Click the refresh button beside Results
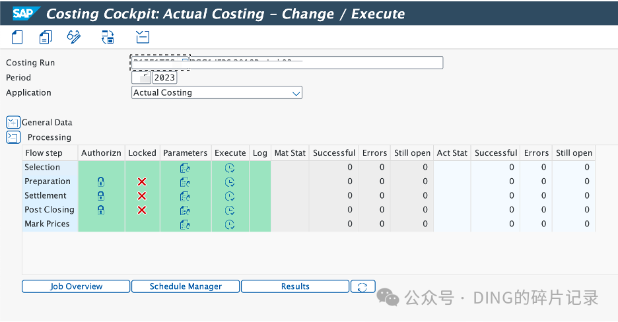Viewport: 618px width, 322px height. [x=362, y=286]
